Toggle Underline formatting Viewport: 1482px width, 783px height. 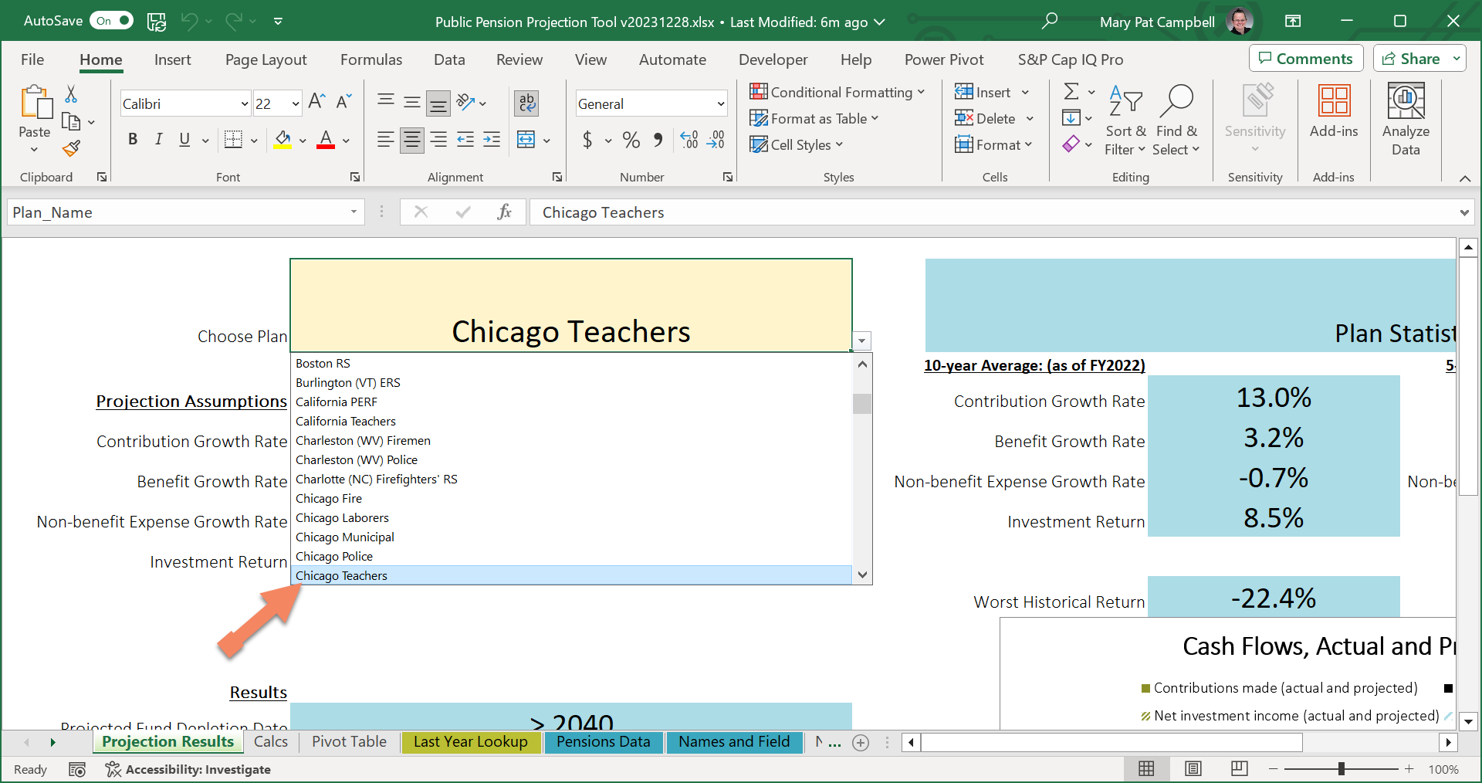(x=184, y=140)
